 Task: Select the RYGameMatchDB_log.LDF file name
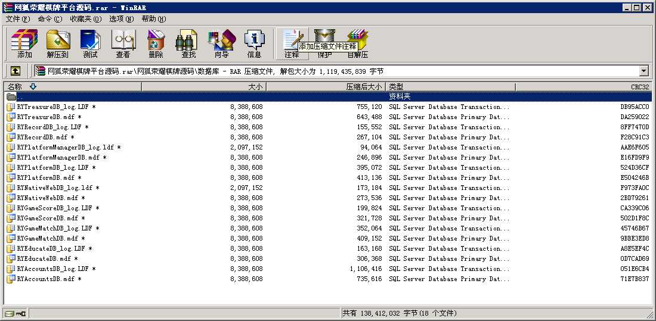(58, 228)
